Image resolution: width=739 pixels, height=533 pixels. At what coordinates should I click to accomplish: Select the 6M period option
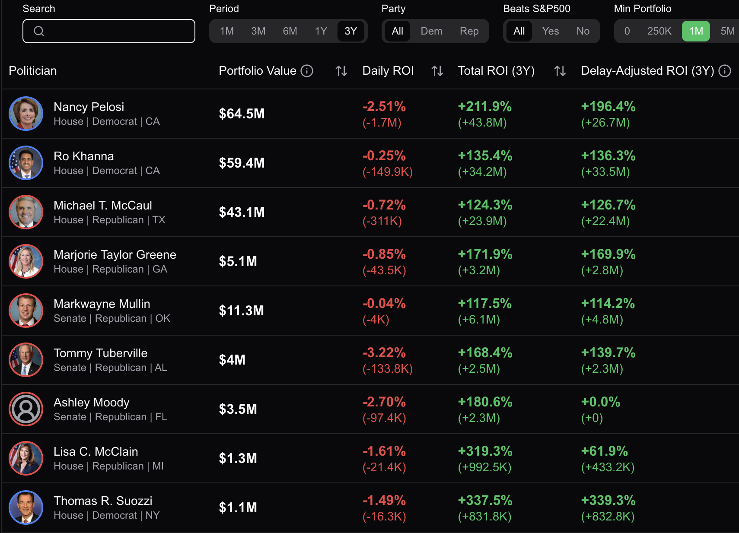(x=290, y=31)
